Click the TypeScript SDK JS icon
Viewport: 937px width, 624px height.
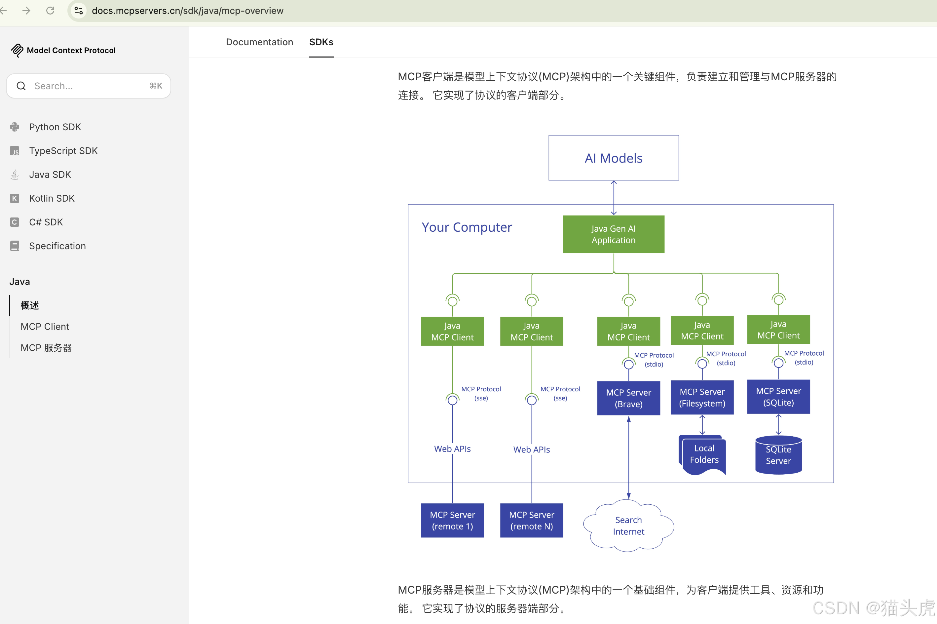click(15, 151)
